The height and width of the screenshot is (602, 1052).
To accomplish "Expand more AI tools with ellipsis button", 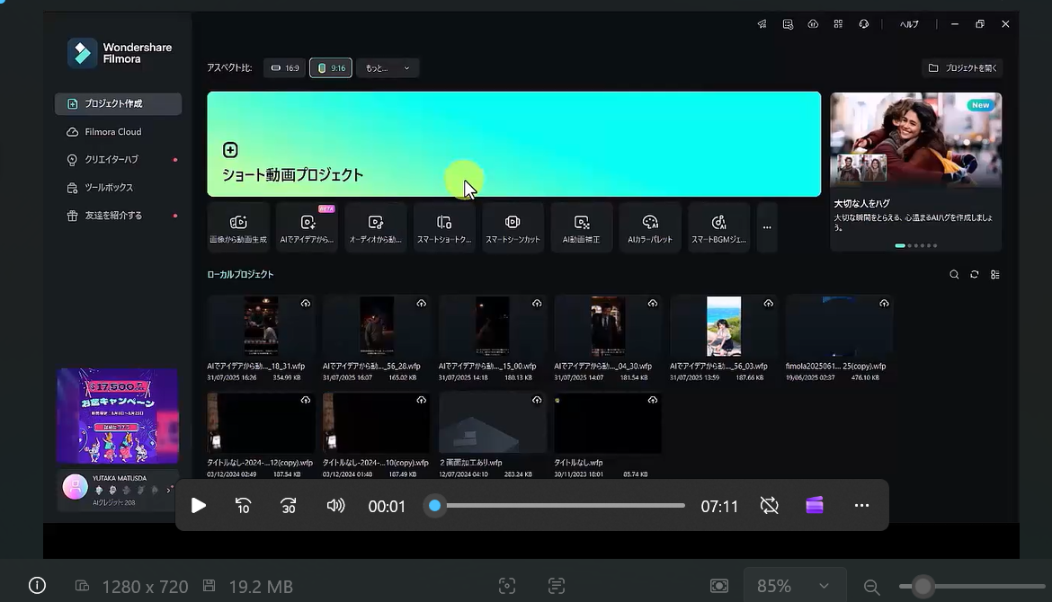I will coord(767,228).
